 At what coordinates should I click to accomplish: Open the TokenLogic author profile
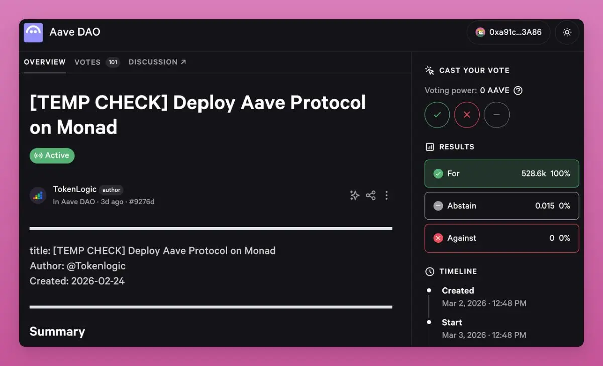point(74,189)
